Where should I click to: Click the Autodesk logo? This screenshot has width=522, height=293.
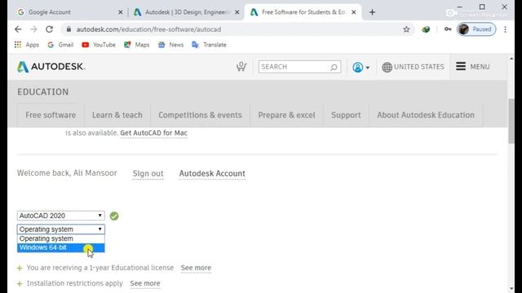coord(51,67)
